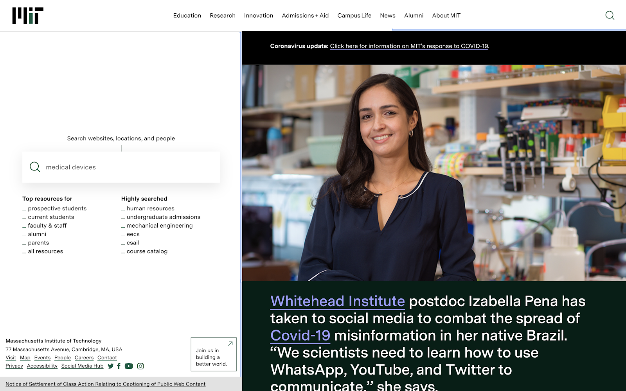This screenshot has height=391, width=626.
Task: Choose csail highly searched link
Action: coord(133,243)
